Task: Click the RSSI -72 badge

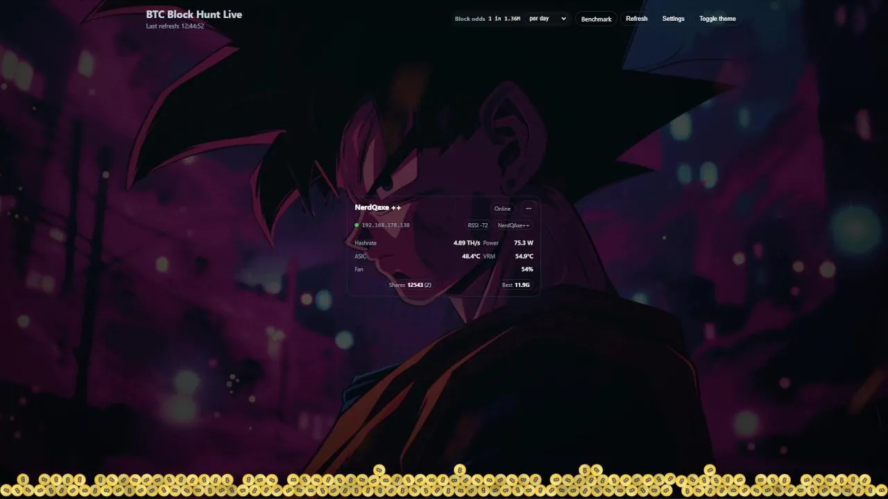Action: pyautogui.click(x=478, y=225)
